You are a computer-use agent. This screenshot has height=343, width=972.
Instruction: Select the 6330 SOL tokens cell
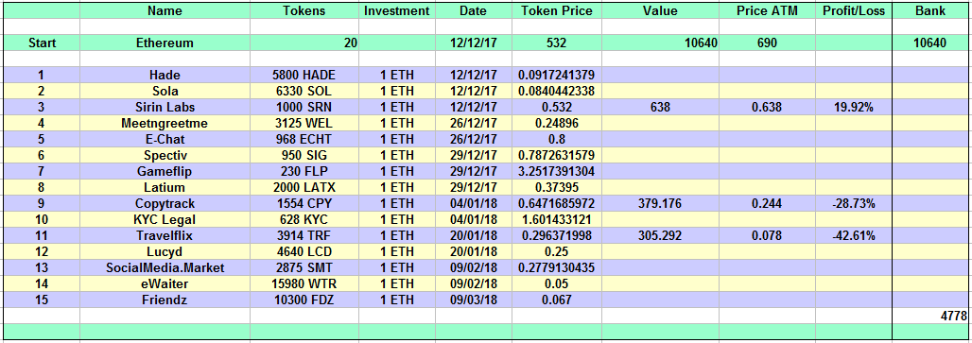coord(304,91)
